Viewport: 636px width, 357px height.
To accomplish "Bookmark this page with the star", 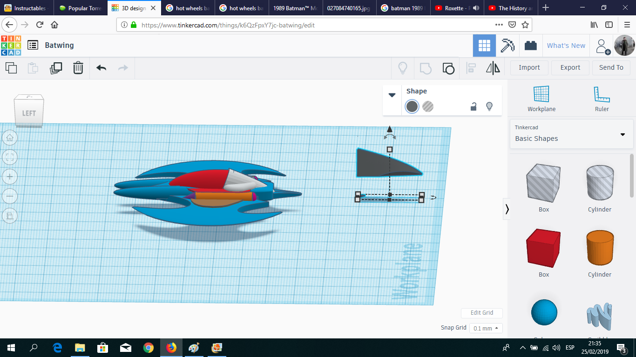I will click(525, 25).
